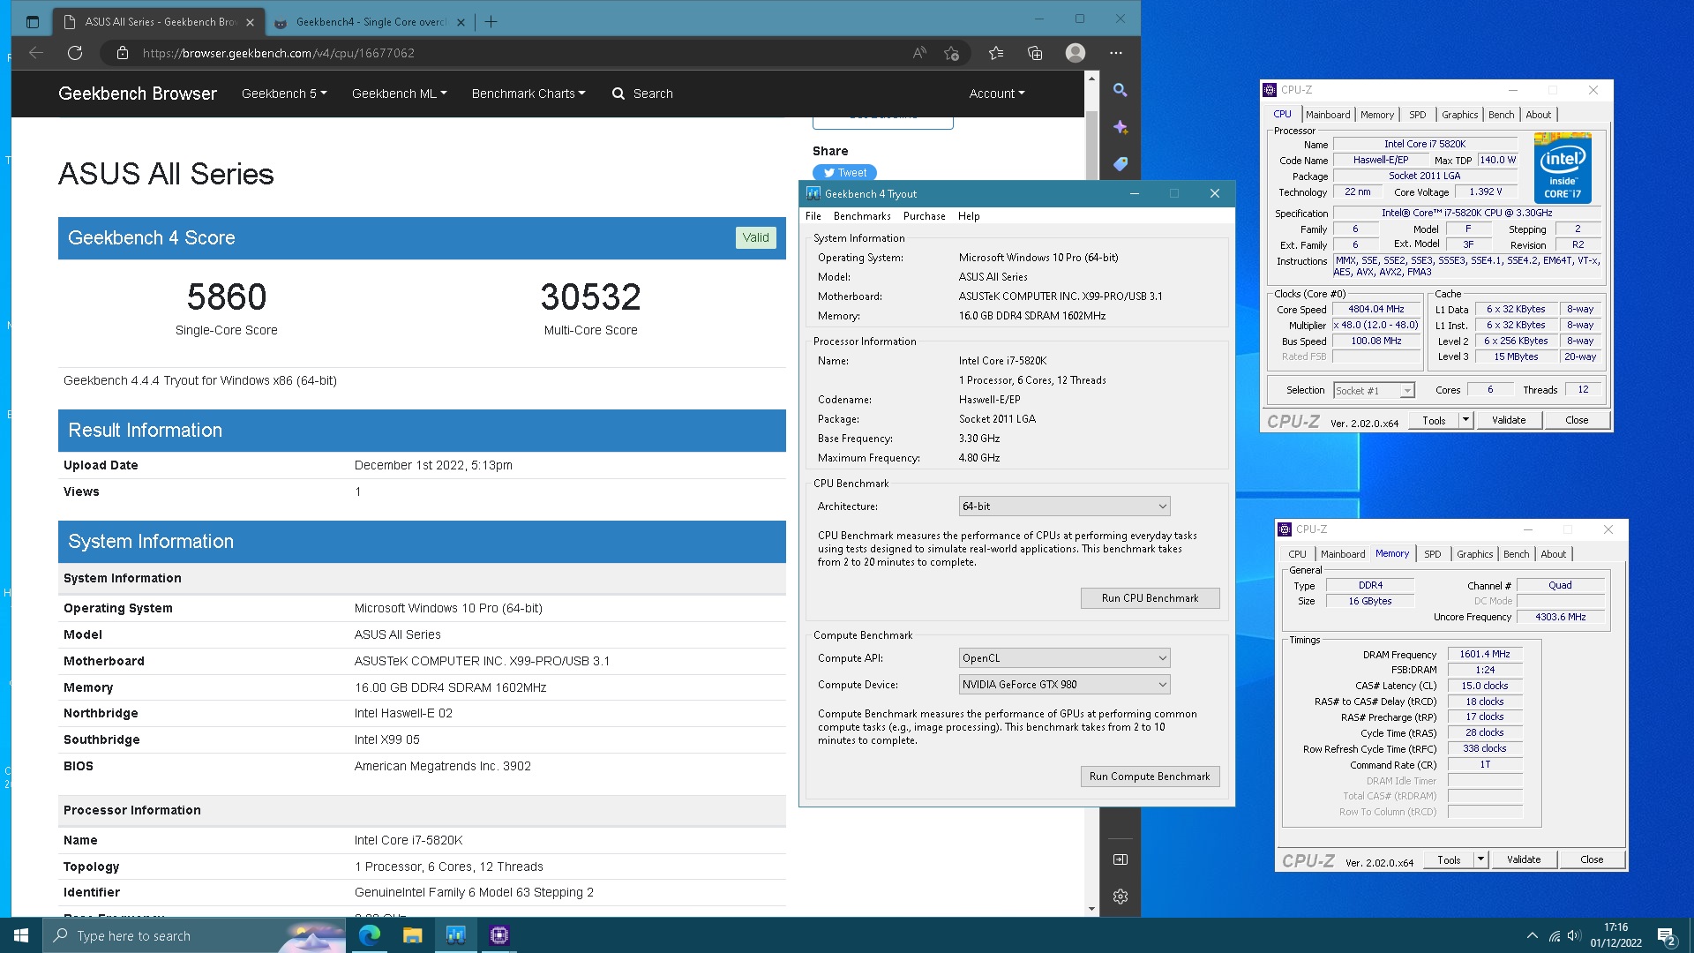This screenshot has height=953, width=1694.
Task: Click the Windows taskbar search box
Action: click(194, 935)
